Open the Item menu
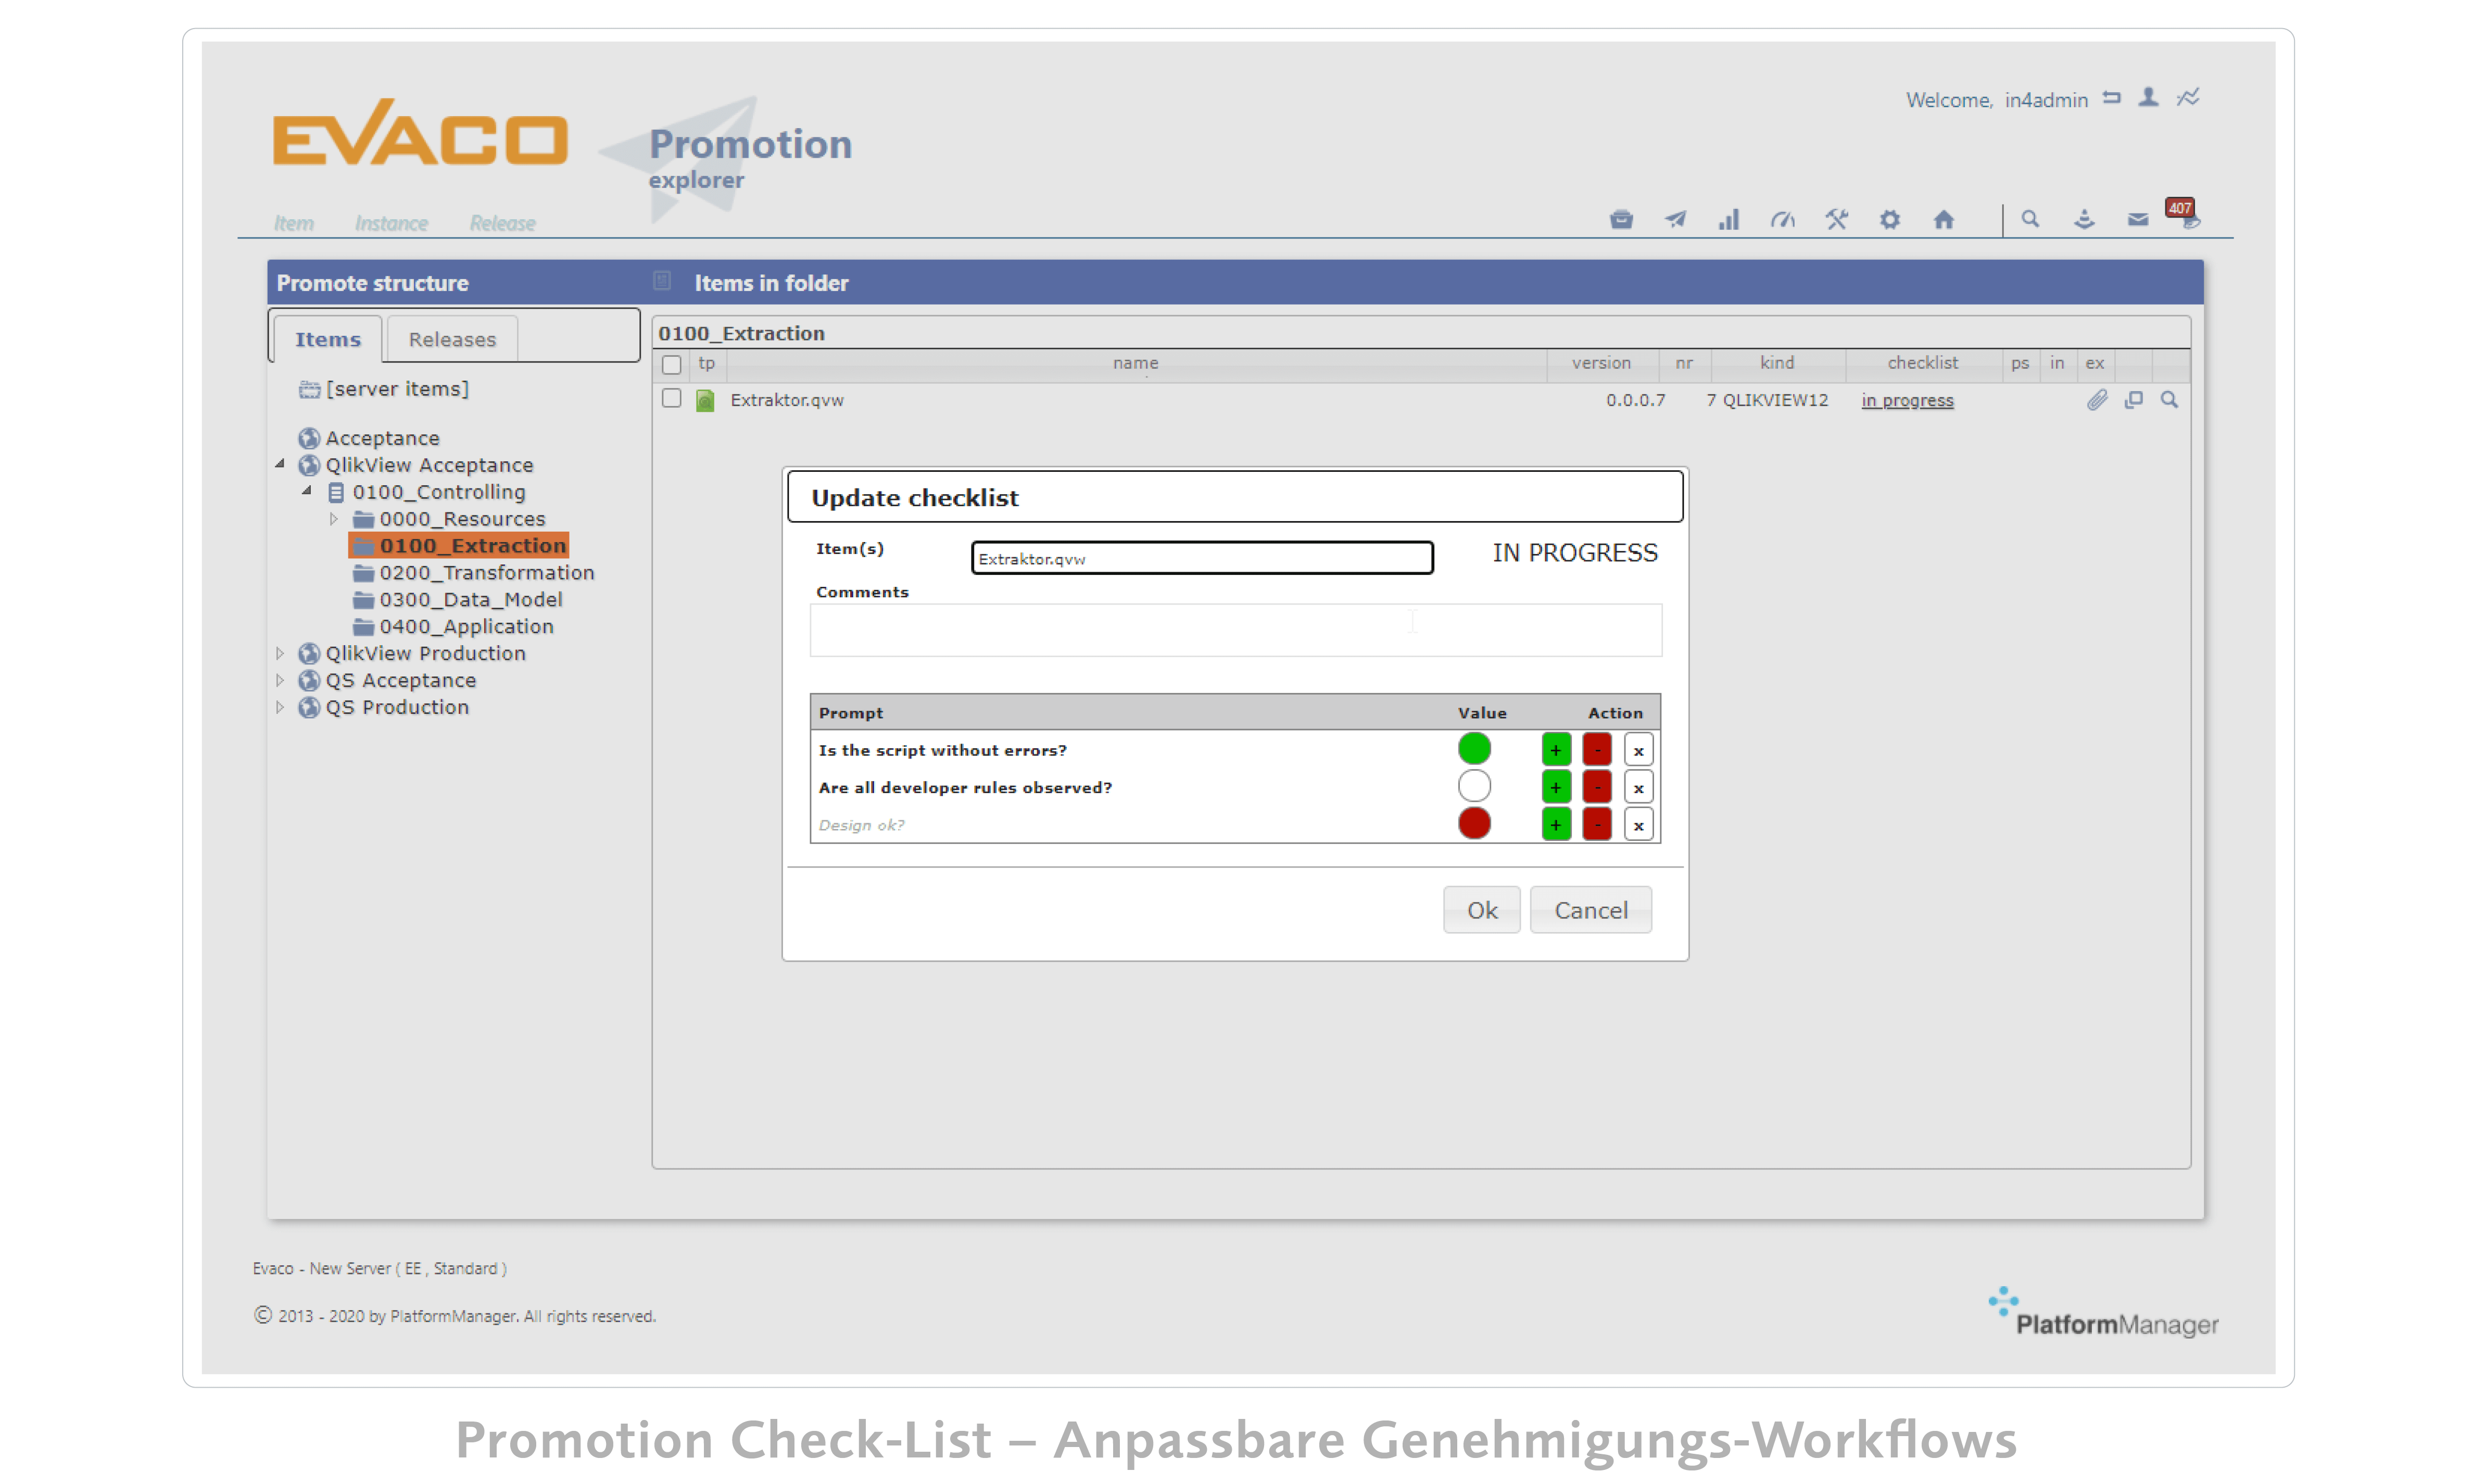 click(x=294, y=223)
